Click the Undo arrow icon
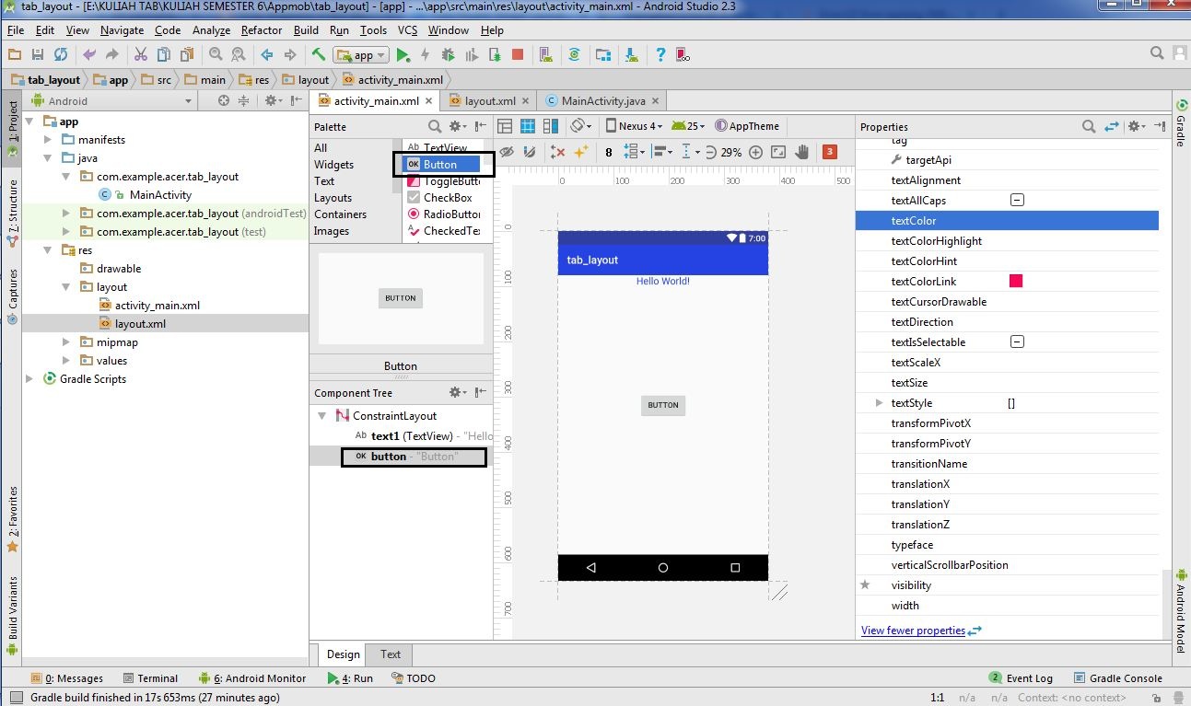The width and height of the screenshot is (1191, 706). pos(89,55)
